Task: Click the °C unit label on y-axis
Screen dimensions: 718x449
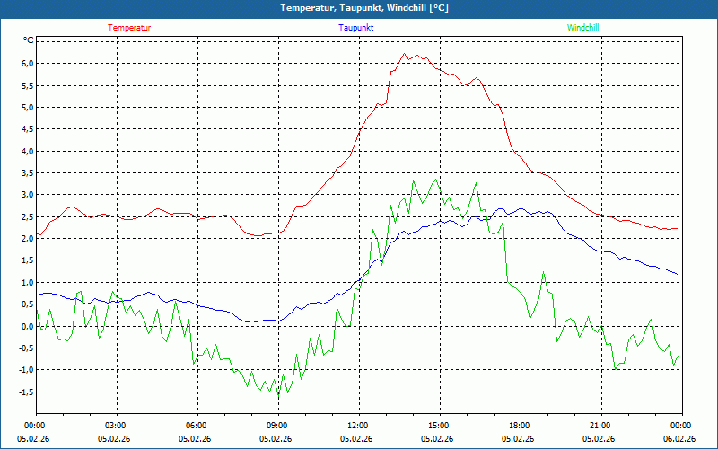Action: [x=29, y=40]
